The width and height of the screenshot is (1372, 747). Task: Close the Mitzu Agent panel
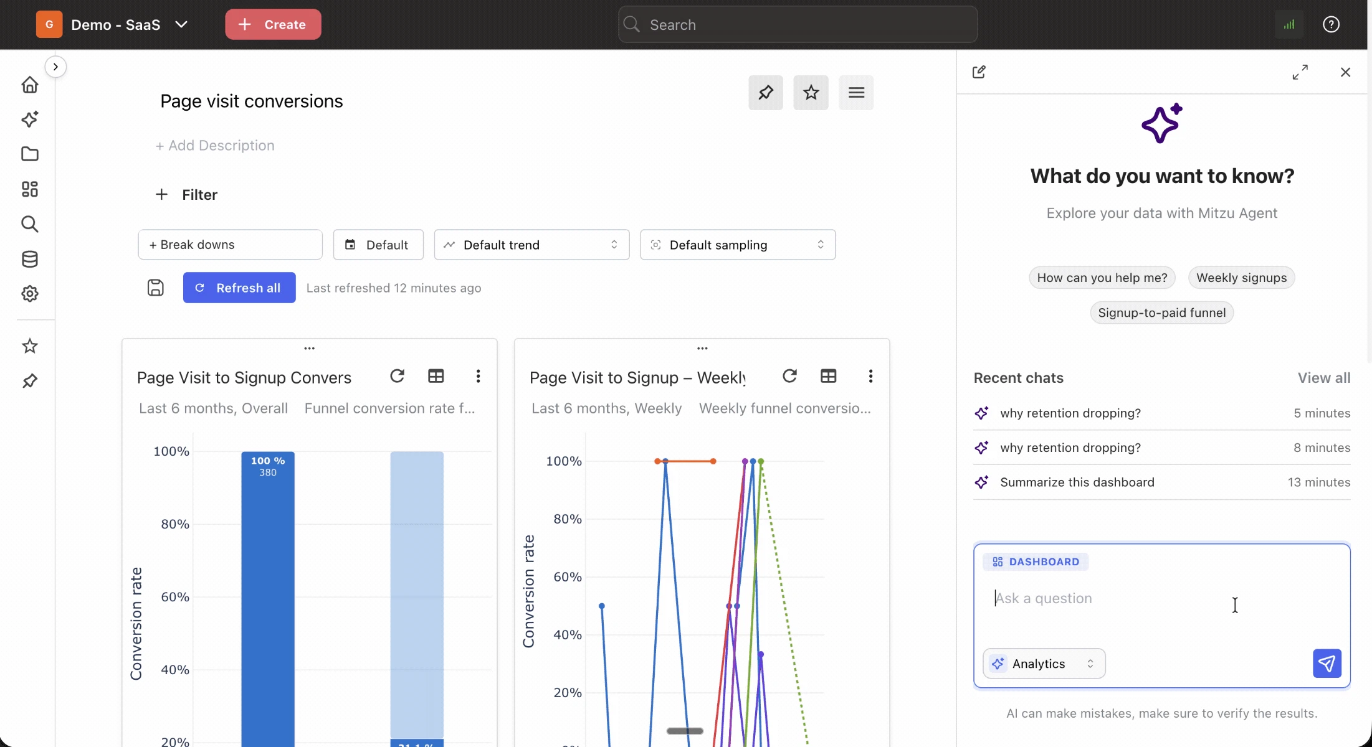[1346, 72]
